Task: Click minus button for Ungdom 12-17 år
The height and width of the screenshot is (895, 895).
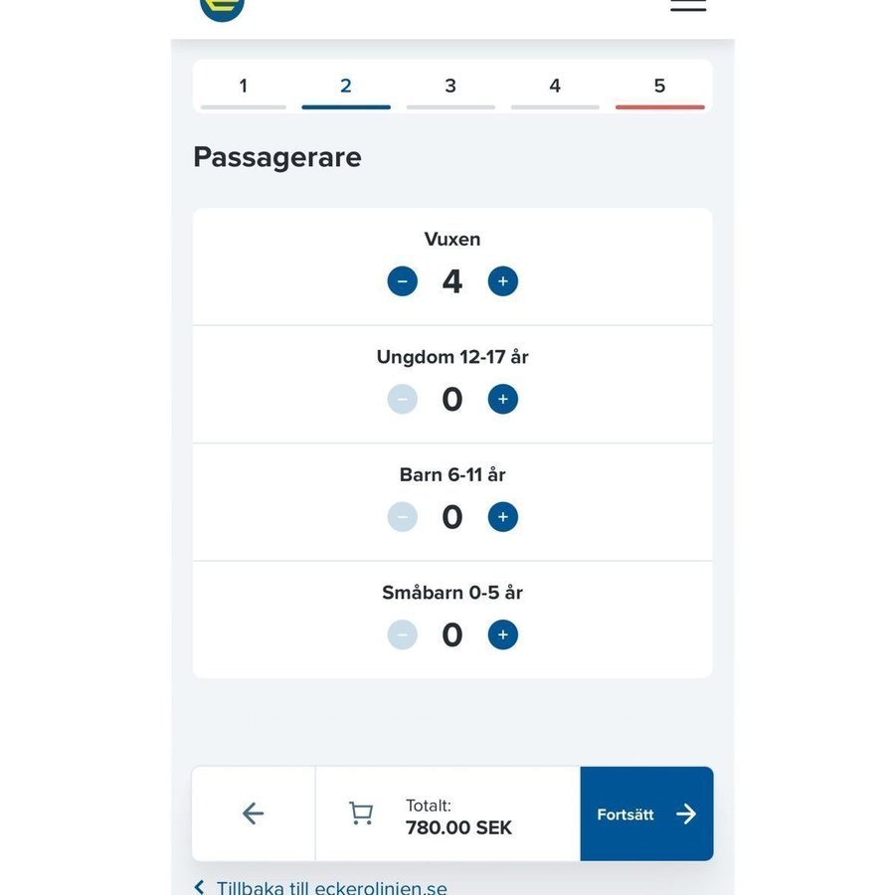Action: (403, 399)
